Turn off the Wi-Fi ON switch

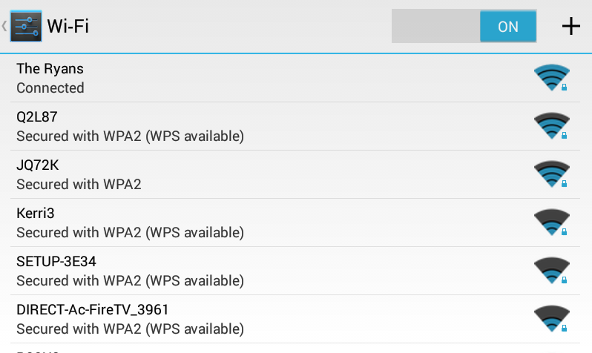(x=507, y=26)
